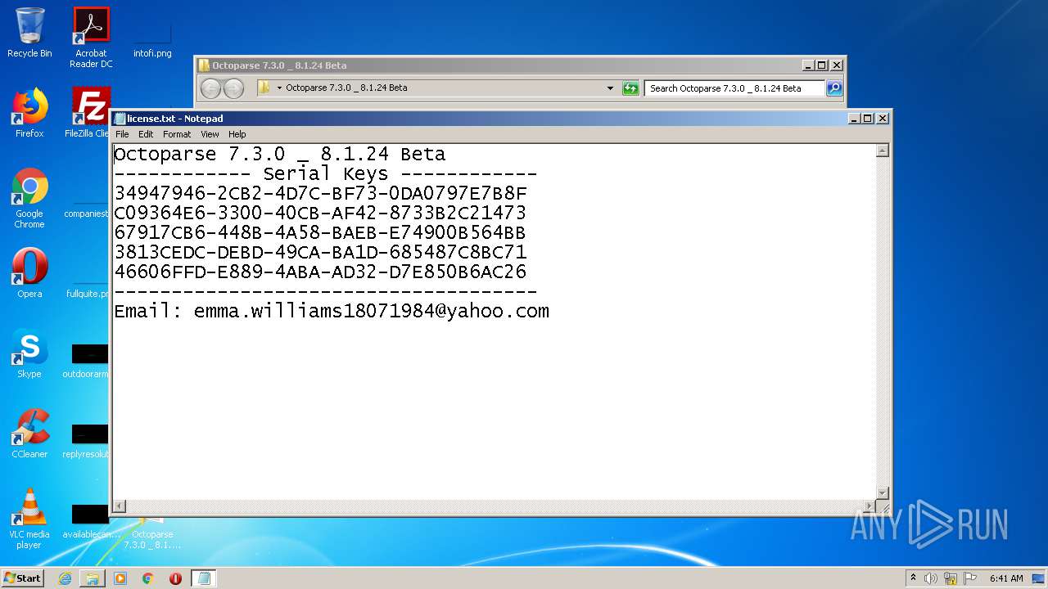Open Chrome from the taskbar

pos(148,578)
